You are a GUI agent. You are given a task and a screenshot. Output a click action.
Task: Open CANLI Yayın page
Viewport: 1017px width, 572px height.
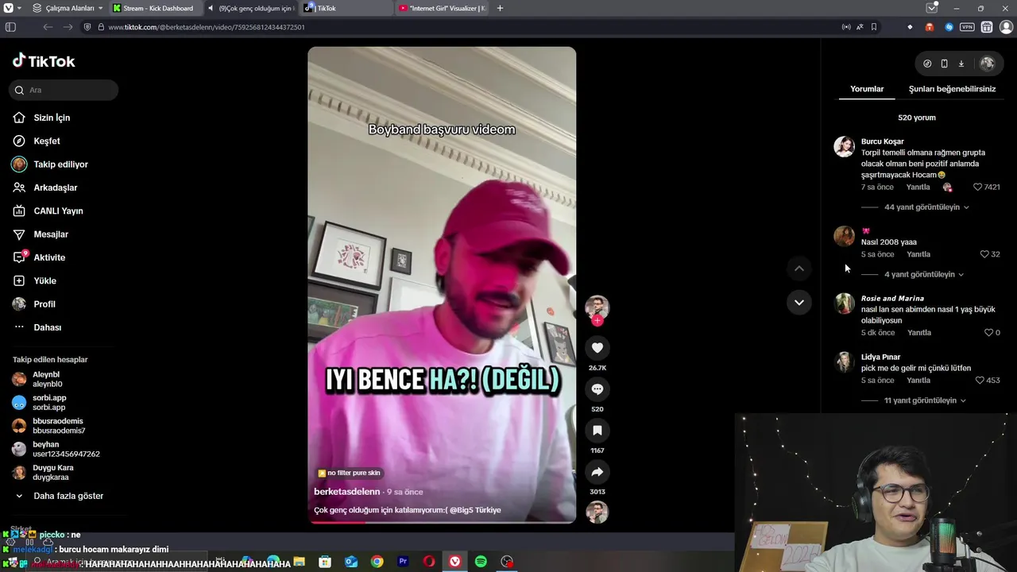click(x=58, y=211)
